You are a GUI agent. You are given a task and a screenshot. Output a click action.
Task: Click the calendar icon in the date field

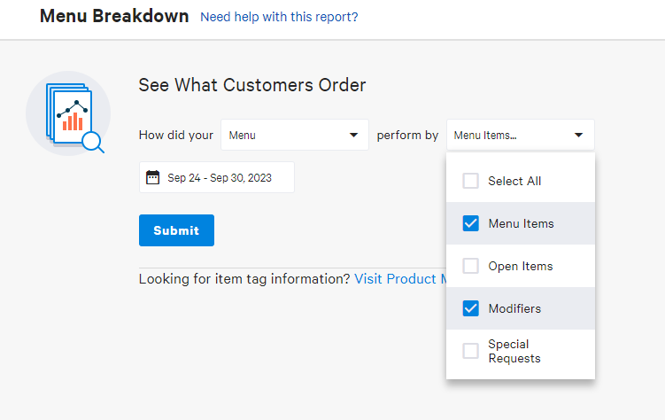(152, 177)
